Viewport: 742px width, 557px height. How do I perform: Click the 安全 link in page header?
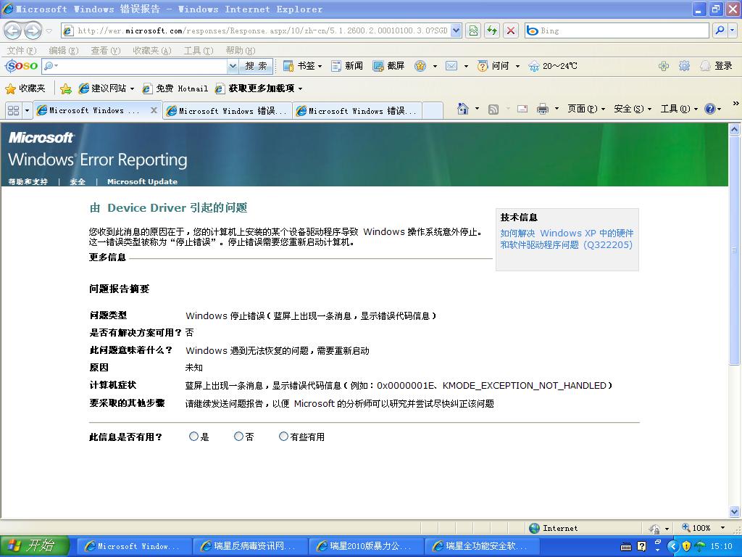[x=78, y=181]
